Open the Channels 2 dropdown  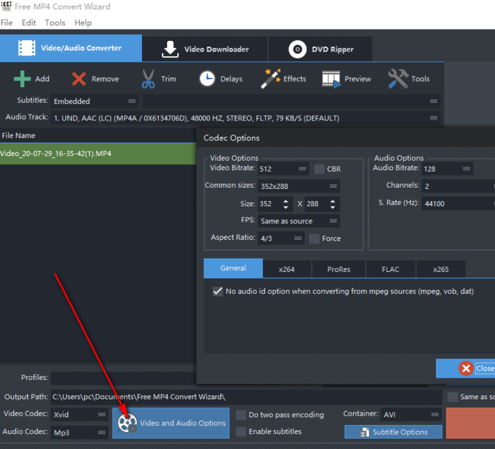coord(458,186)
